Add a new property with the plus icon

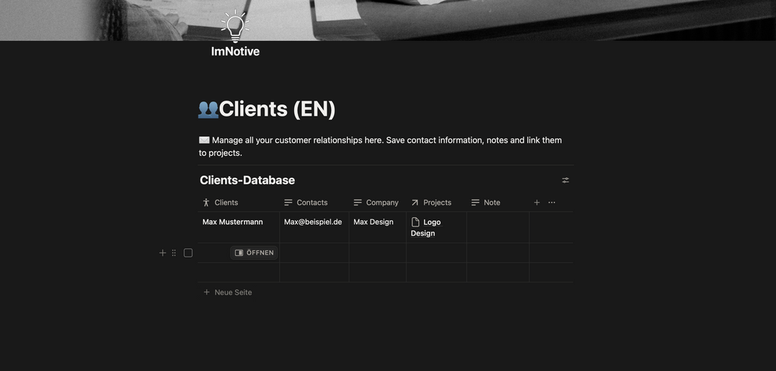[537, 202]
